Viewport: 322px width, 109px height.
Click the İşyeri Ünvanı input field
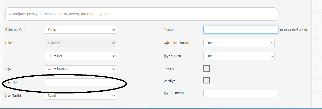click(241, 93)
